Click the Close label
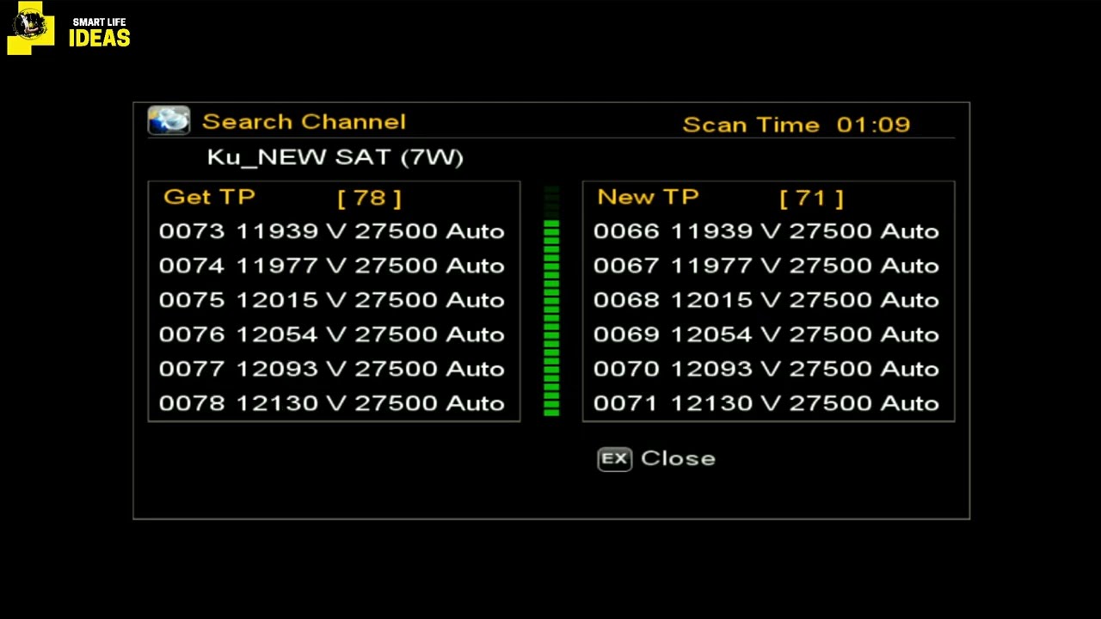 (678, 458)
